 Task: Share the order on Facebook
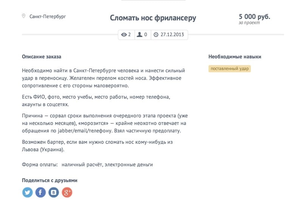41,192
